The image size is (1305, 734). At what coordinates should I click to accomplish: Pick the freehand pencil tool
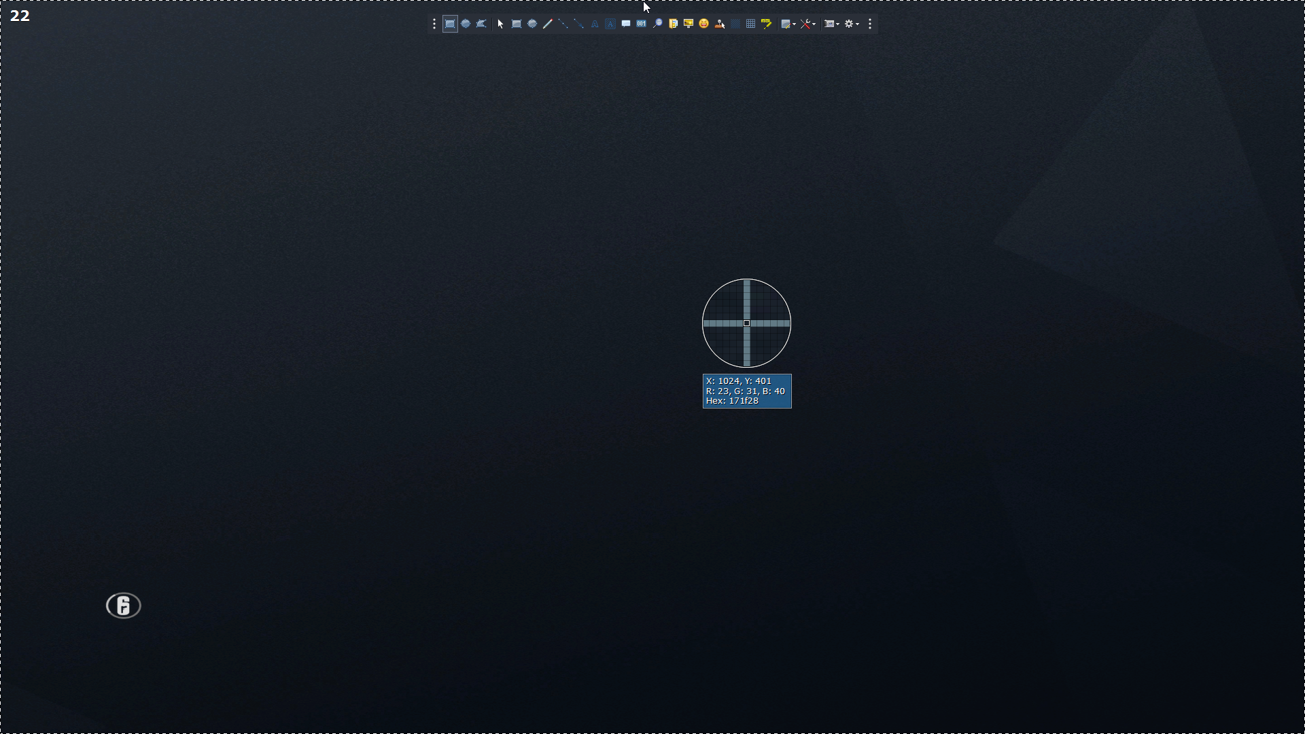[x=548, y=24]
